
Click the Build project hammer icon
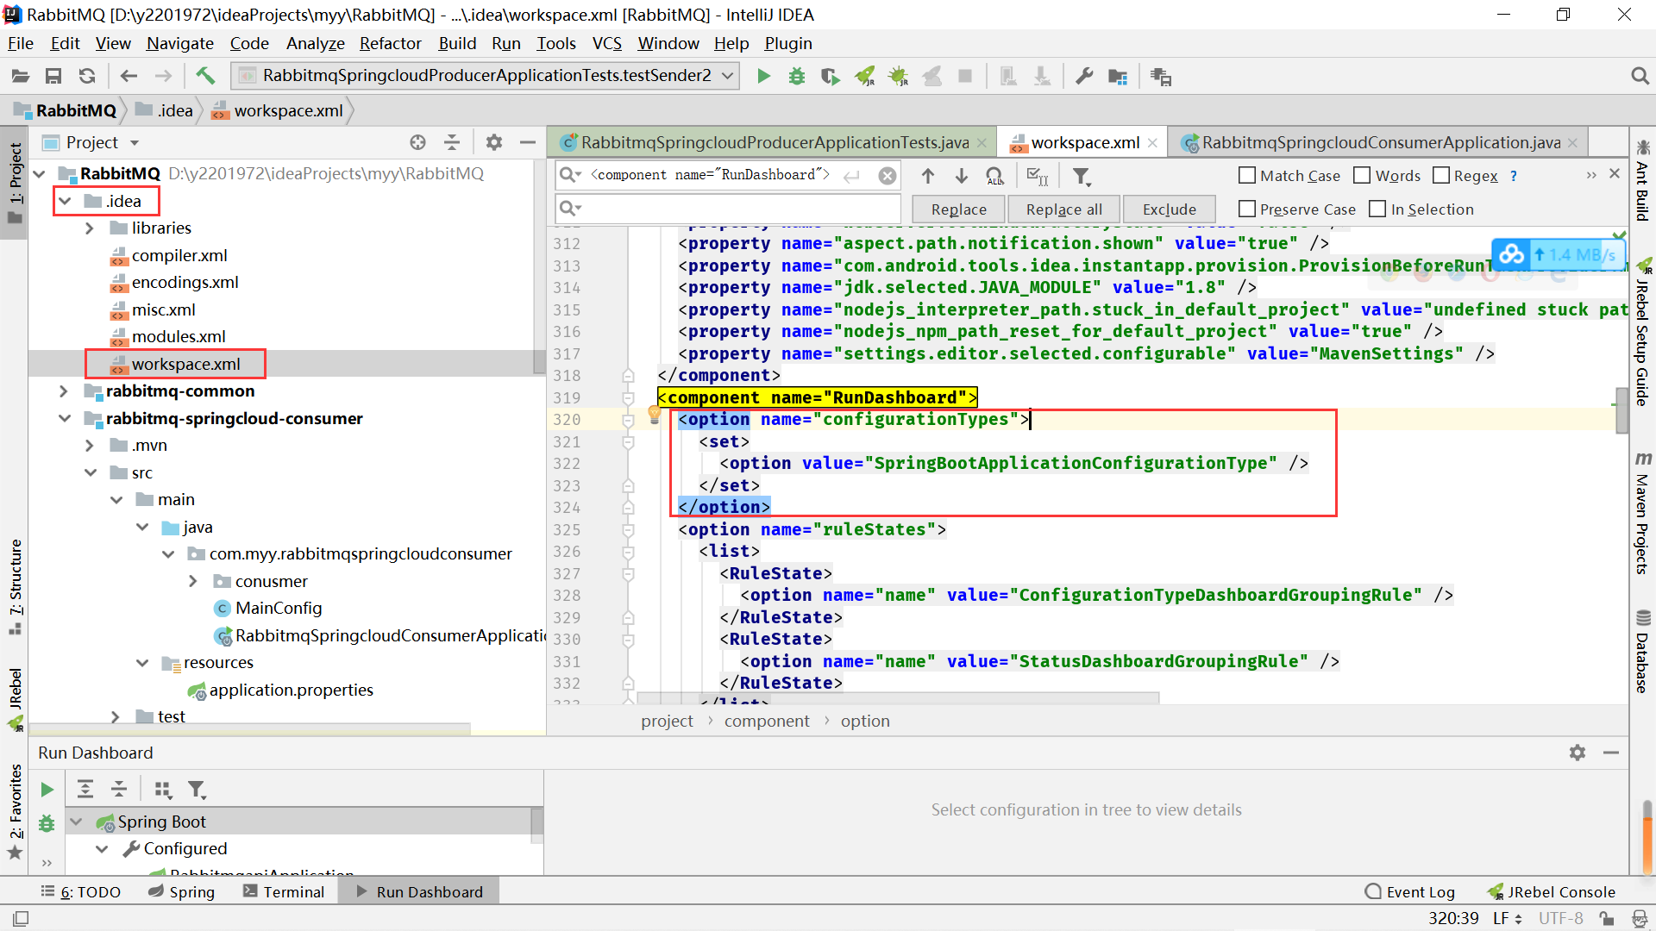coord(205,76)
